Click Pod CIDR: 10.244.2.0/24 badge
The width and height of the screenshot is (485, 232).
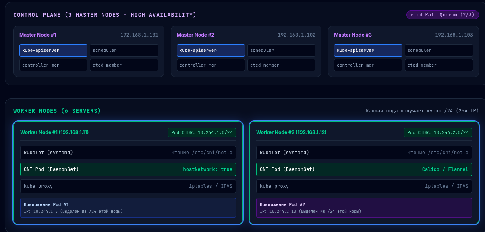tap(438, 133)
